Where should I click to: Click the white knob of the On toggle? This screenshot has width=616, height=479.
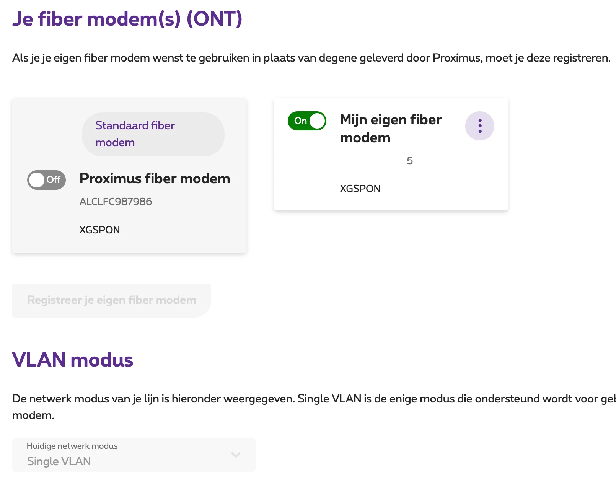(317, 121)
